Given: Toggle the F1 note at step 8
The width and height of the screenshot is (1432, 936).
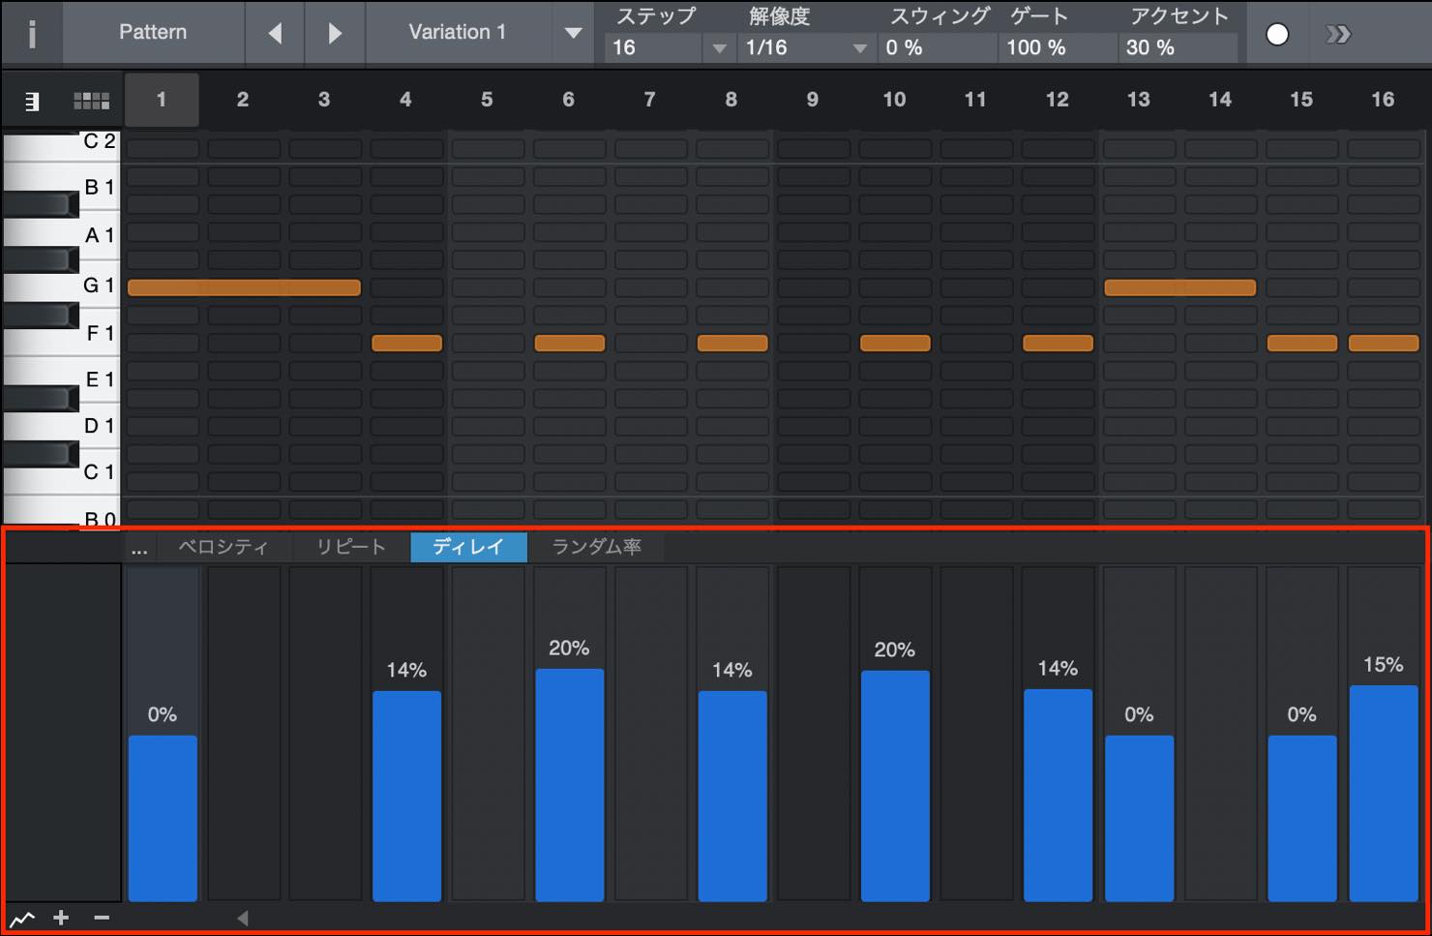Looking at the screenshot, I should click(x=732, y=343).
